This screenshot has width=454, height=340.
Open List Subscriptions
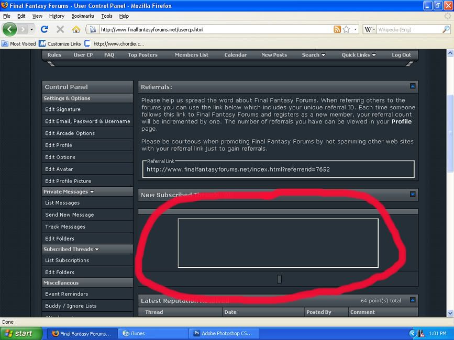(x=67, y=260)
